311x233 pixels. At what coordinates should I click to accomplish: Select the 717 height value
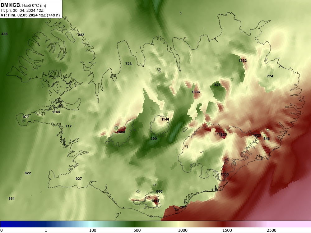coord(68,126)
